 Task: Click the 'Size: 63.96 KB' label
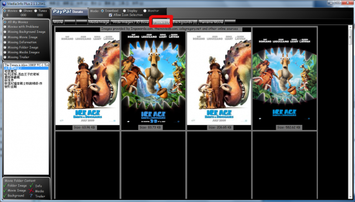click(84, 128)
